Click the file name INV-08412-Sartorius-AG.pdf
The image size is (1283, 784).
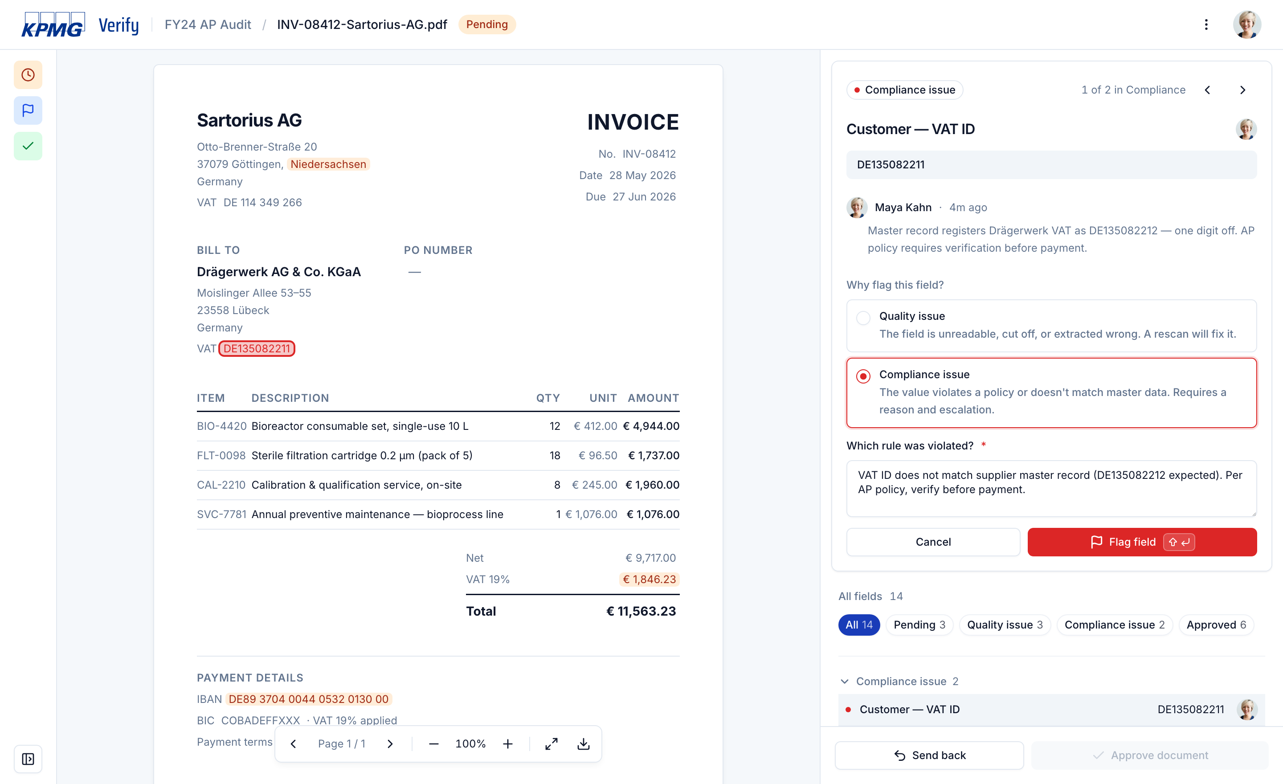[362, 24]
